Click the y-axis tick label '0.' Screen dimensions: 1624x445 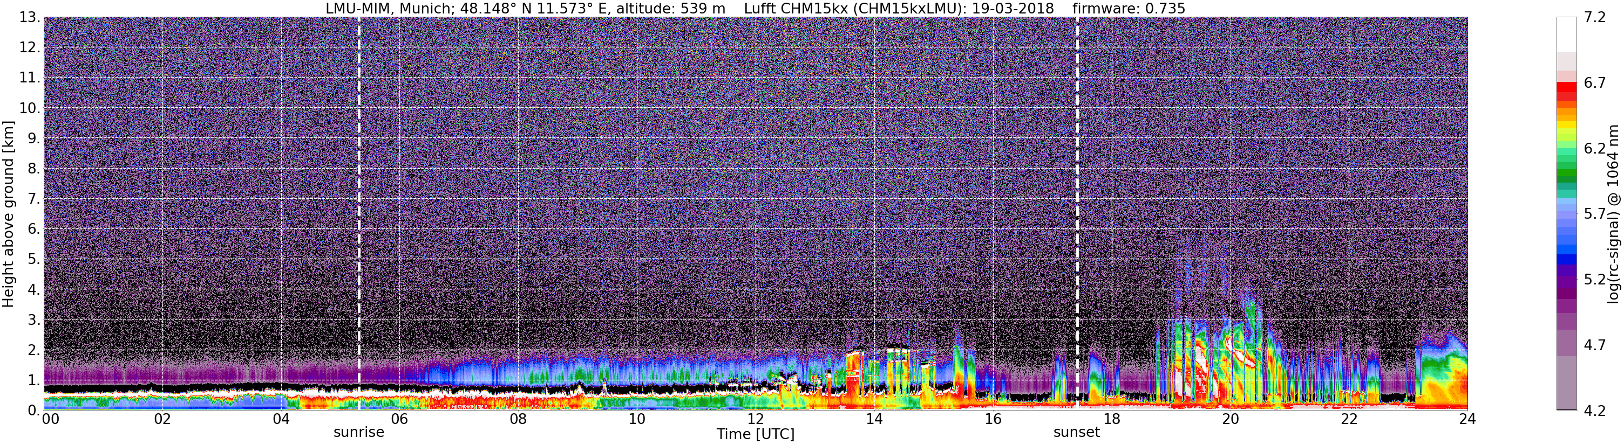coord(34,410)
